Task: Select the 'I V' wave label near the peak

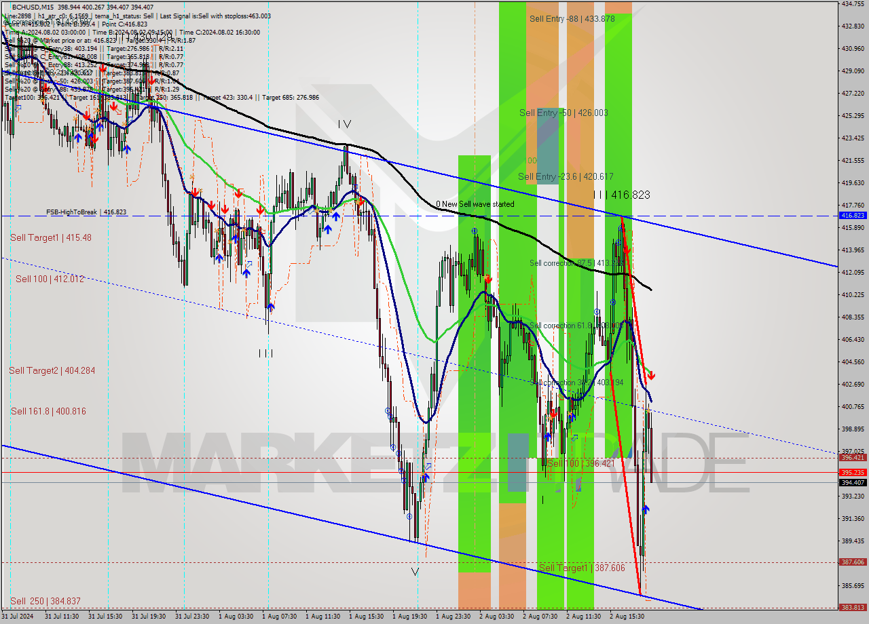Action: tap(344, 124)
